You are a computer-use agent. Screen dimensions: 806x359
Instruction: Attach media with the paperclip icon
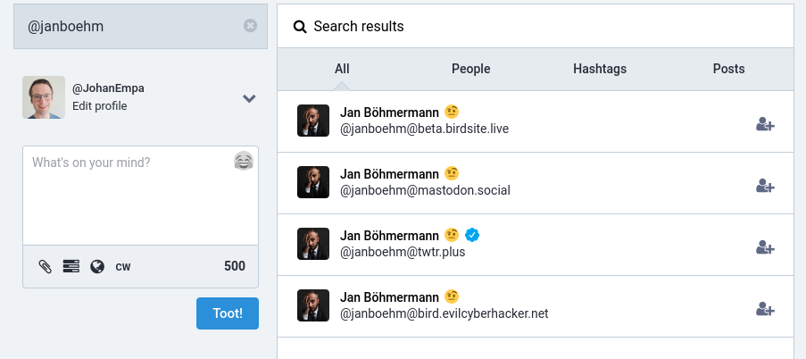[46, 266]
